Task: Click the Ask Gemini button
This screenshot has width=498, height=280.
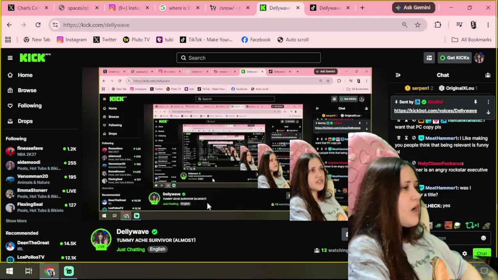Action: (x=413, y=8)
